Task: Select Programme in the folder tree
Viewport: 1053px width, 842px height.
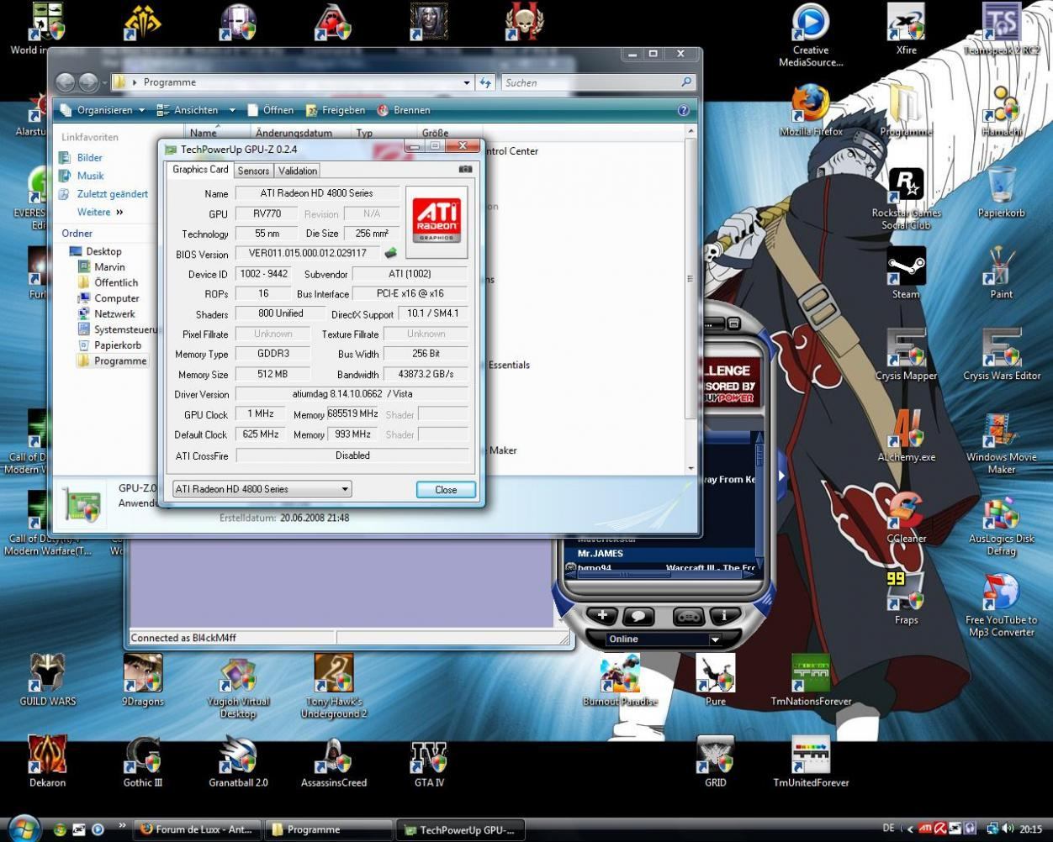Action: [113, 361]
